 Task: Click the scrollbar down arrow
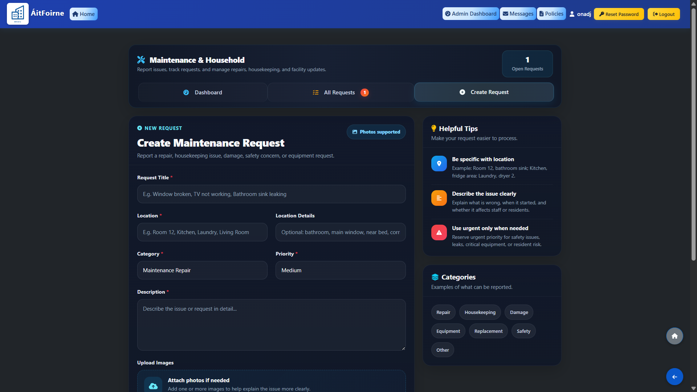[x=693, y=388]
